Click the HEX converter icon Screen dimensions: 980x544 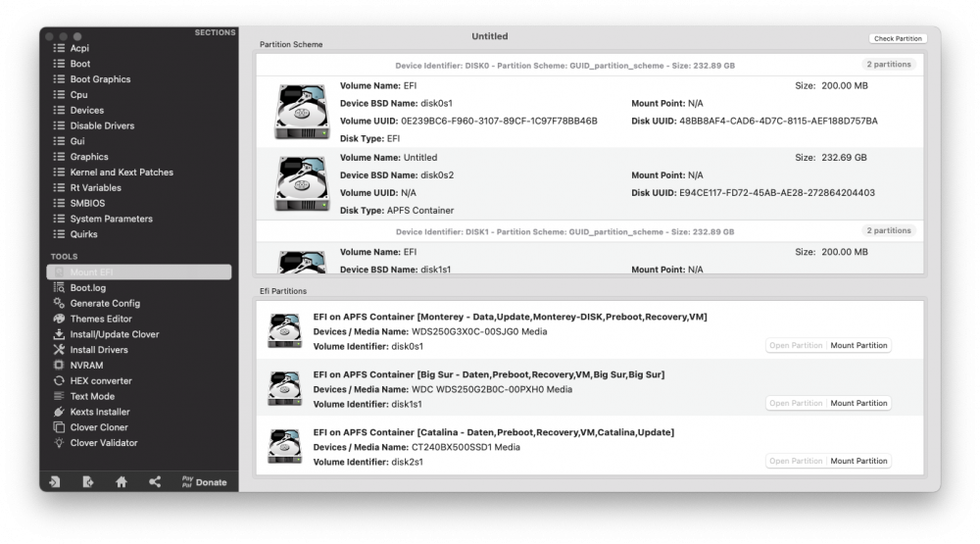point(59,380)
